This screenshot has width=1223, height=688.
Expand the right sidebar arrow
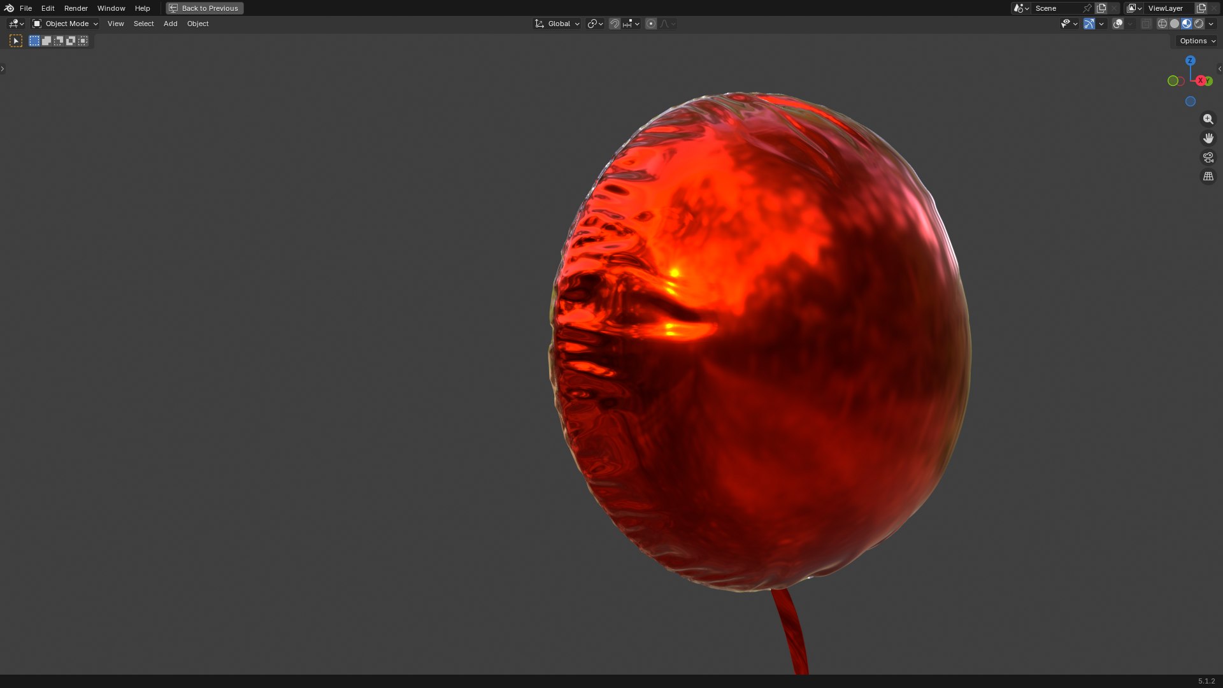(x=1220, y=69)
